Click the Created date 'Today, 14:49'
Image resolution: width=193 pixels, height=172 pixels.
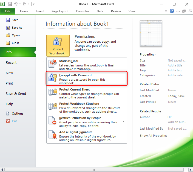pos(177,96)
